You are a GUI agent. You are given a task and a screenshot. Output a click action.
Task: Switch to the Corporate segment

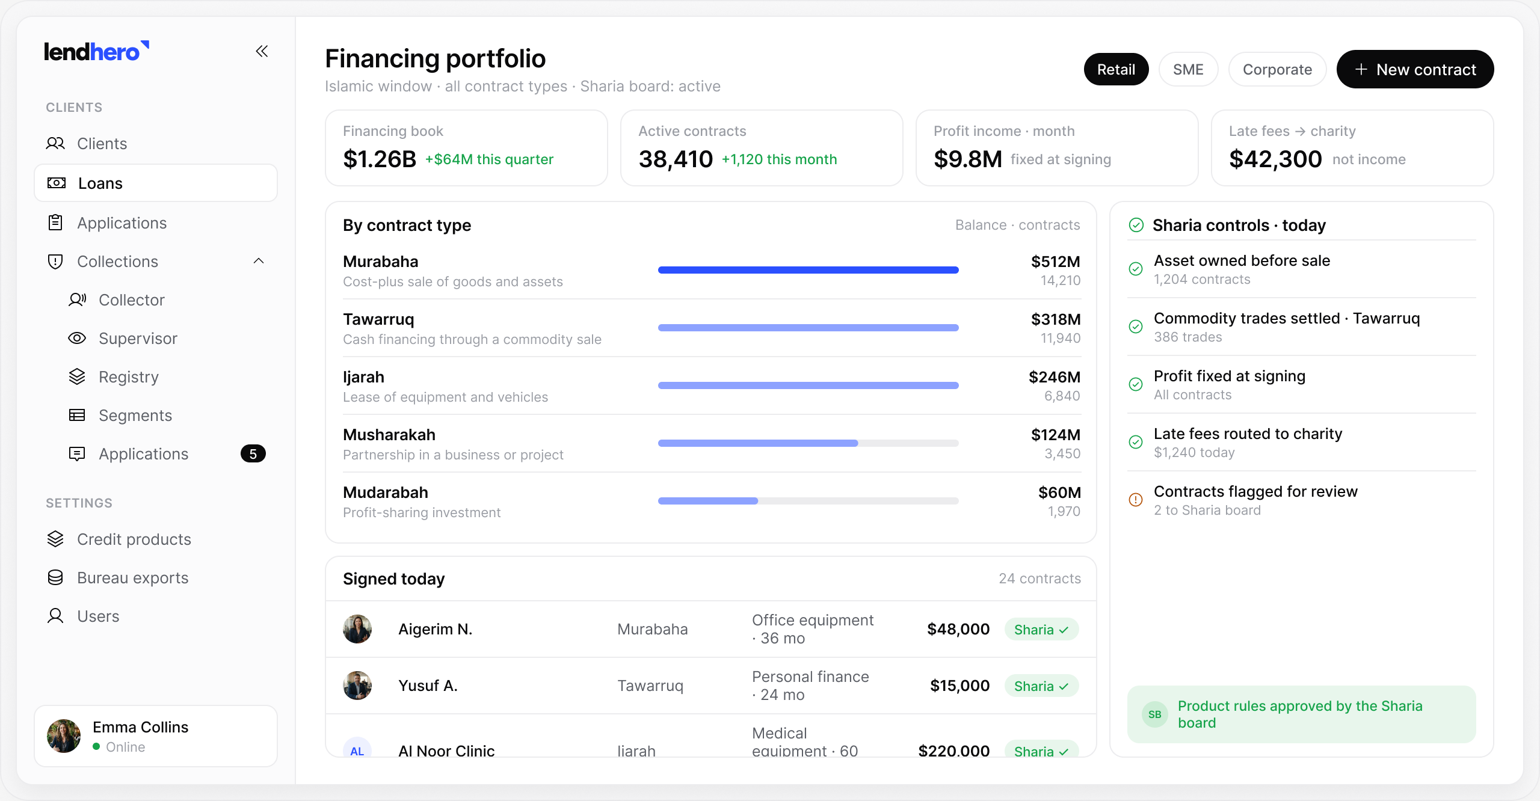tap(1277, 69)
